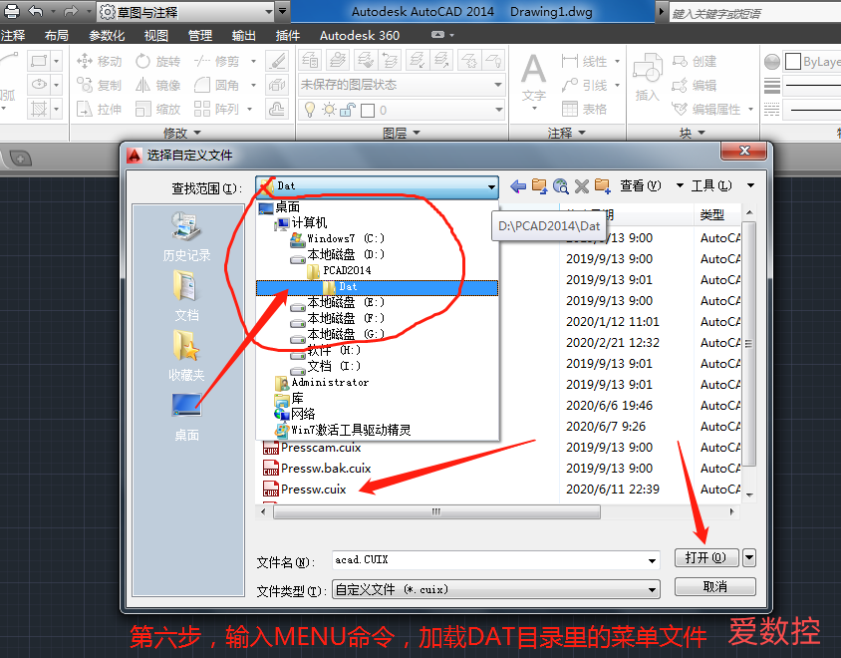Open the workspace selector dropdown
This screenshot has height=658, width=841.
tap(269, 11)
